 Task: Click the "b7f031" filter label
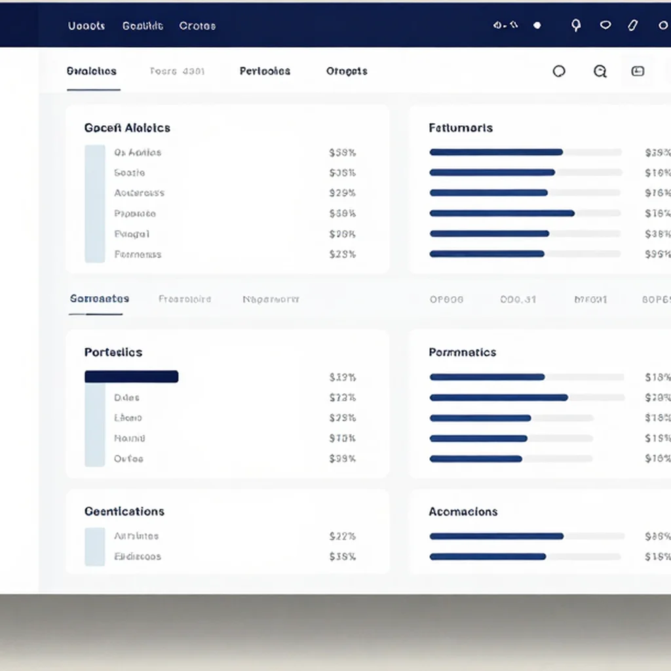(x=590, y=299)
